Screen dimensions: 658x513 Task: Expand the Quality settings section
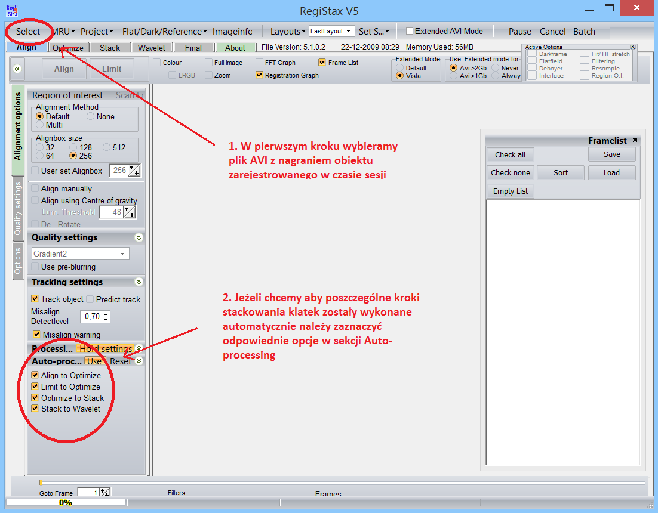139,237
